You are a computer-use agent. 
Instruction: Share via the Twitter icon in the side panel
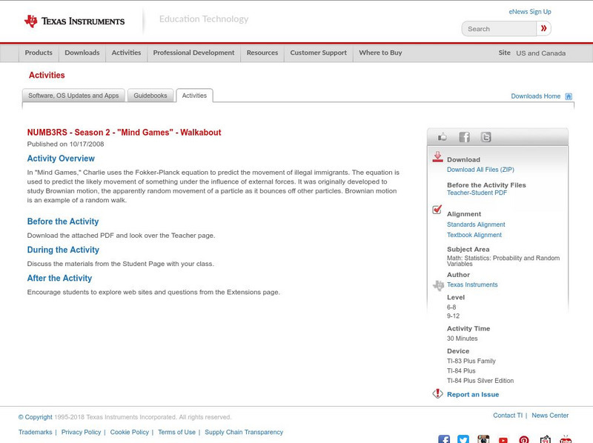(486, 137)
